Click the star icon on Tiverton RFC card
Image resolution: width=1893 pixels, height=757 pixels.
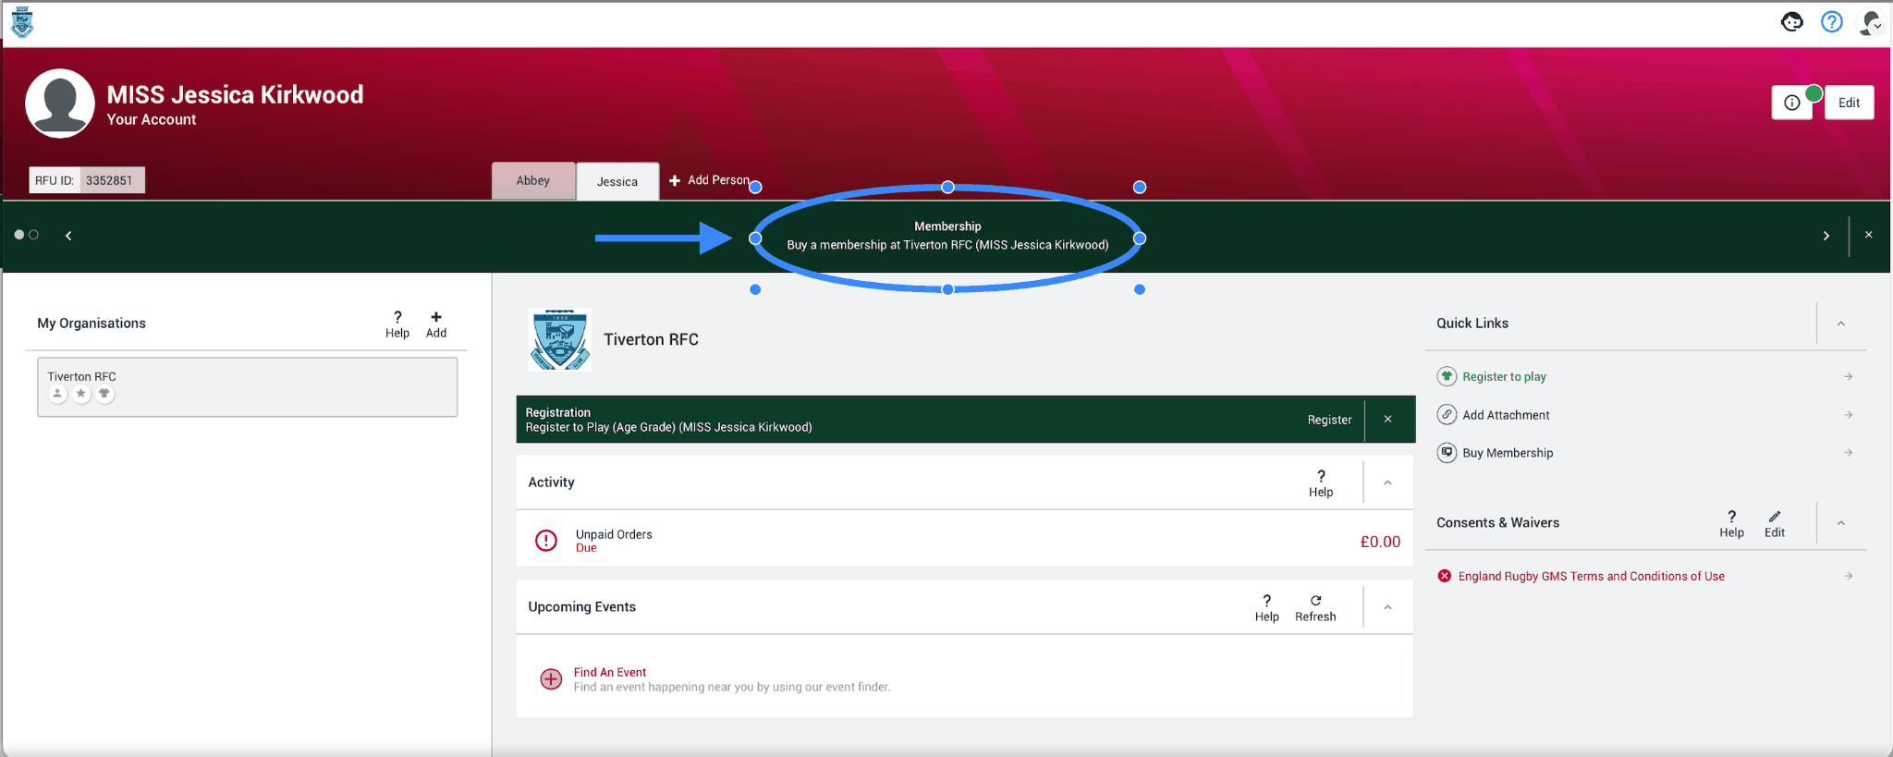[x=81, y=394]
